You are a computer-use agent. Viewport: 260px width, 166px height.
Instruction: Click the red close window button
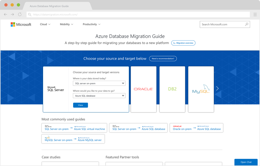click(6, 5)
